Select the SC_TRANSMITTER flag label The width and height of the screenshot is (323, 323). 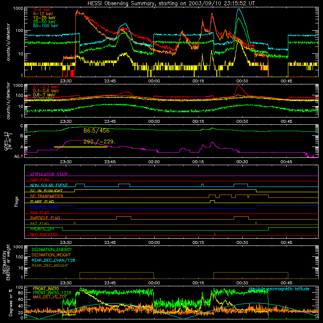pos(46,196)
